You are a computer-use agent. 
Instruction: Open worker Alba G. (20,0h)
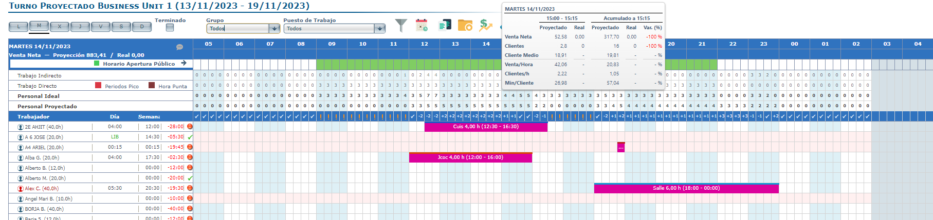pos(42,158)
